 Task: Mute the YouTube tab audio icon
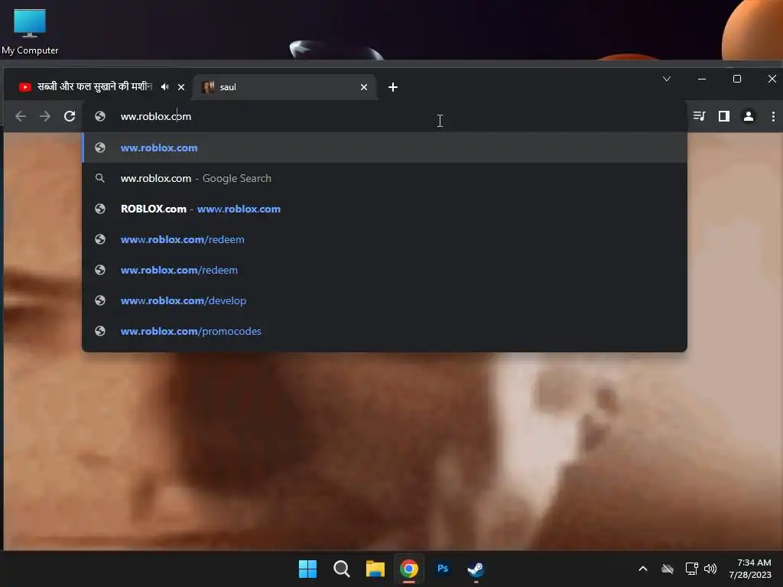165,87
